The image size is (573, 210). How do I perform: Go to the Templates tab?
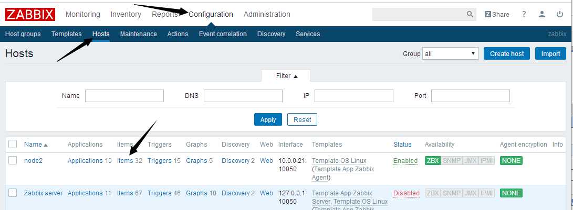66,34
